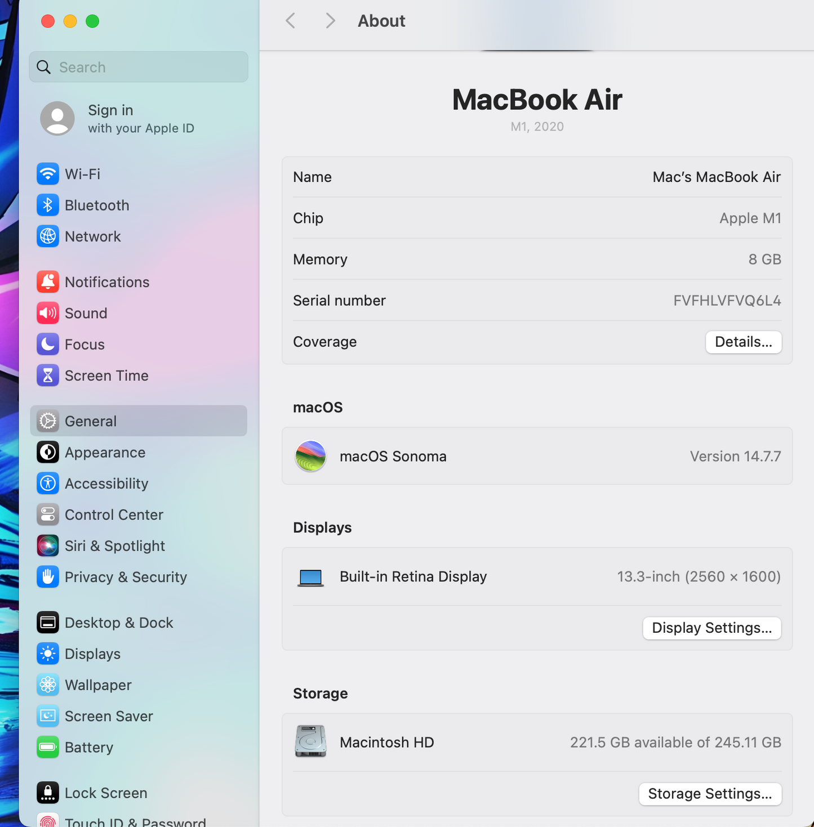
Task: Open Screen Time settings
Action: click(106, 375)
